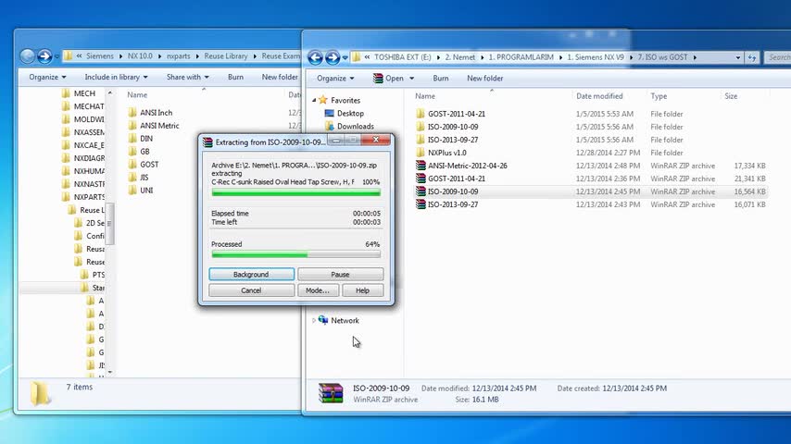Select the ANSI-Metric-2012-04-26 archive icon
This screenshot has width=791, height=444.
(421, 166)
